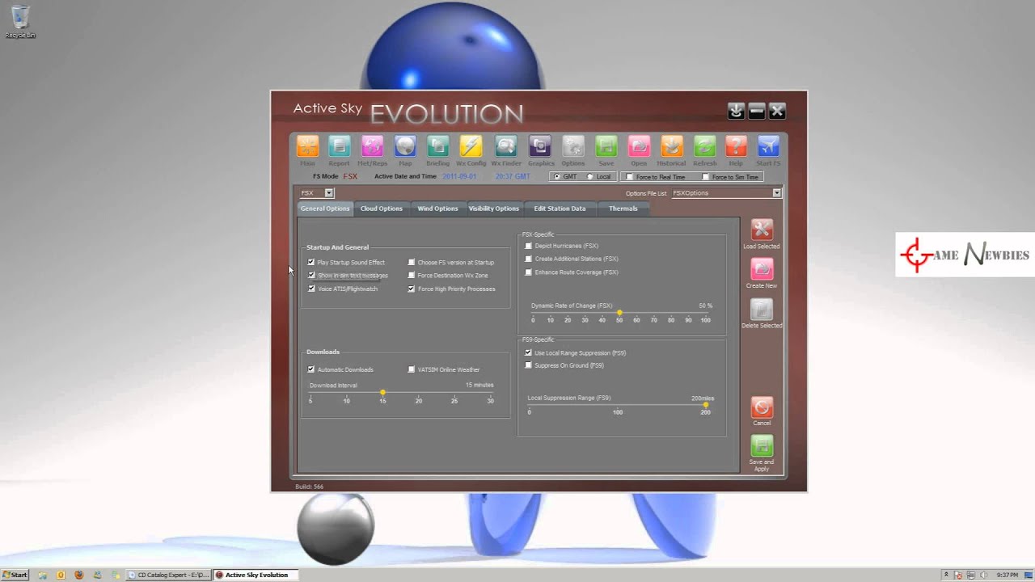
Task: Select the Local time radio button
Action: pos(590,177)
